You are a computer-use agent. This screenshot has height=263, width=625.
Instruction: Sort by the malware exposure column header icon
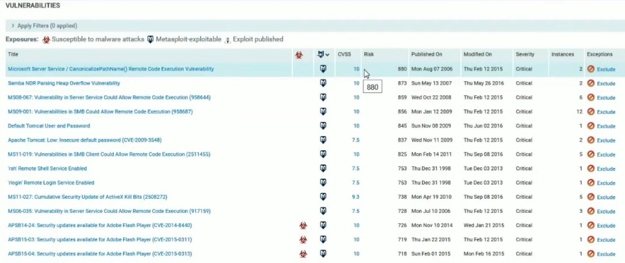(x=299, y=55)
